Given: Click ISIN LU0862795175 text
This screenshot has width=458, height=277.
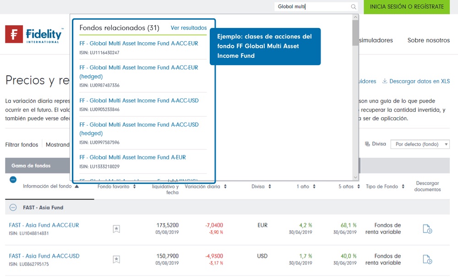Looking at the screenshot, I should (28, 264).
